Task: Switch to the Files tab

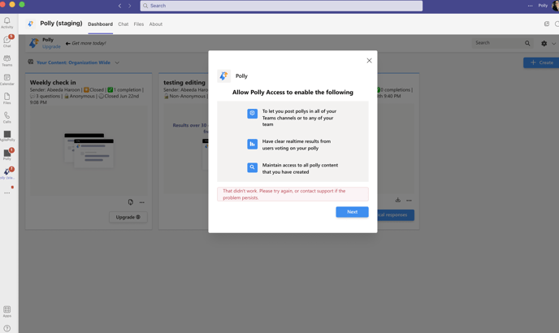Action: (x=139, y=24)
